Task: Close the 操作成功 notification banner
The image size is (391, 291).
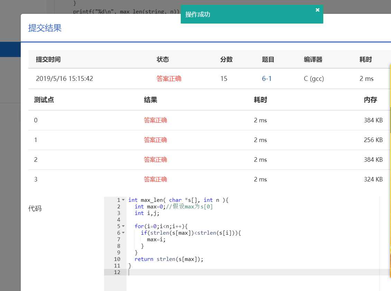Action: [x=317, y=10]
